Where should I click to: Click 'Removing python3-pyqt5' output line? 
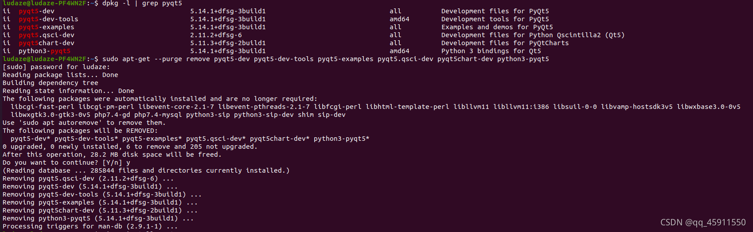tap(98, 218)
